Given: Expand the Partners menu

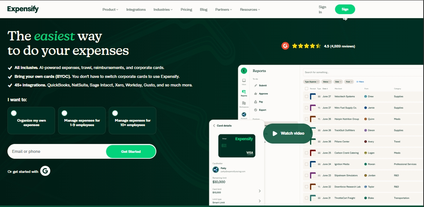Looking at the screenshot, I should [224, 9].
